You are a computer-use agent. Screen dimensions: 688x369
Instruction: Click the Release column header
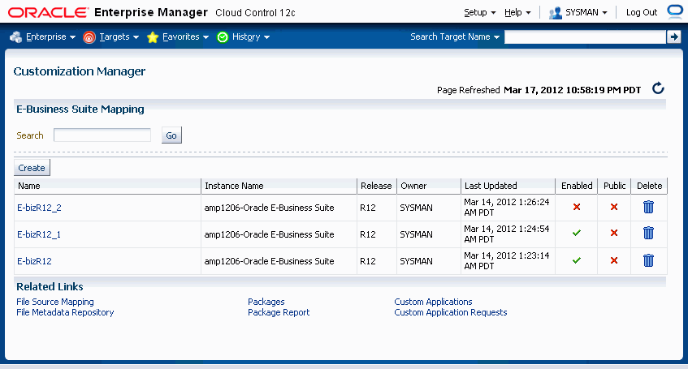[376, 186]
